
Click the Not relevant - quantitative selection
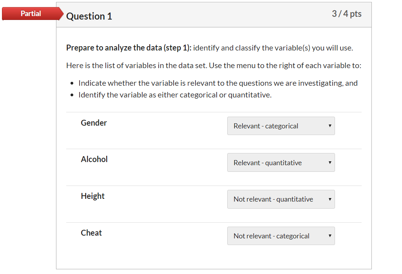(x=273, y=199)
